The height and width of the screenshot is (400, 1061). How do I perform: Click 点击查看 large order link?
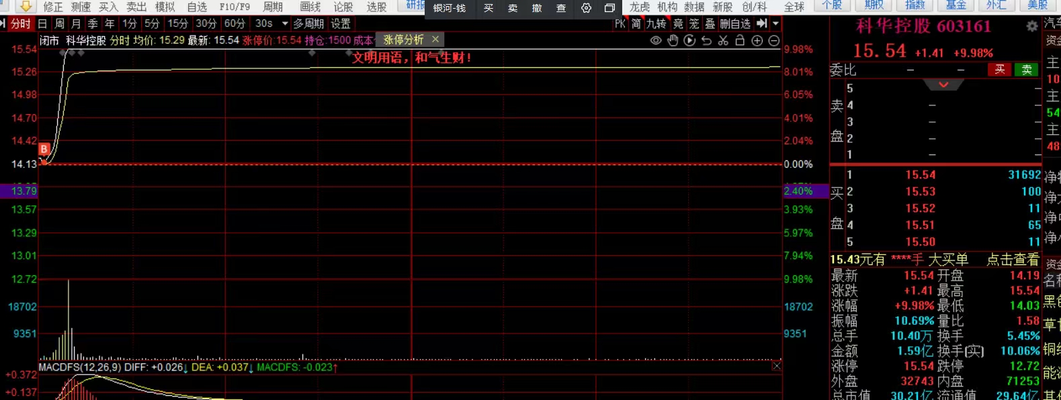(x=1013, y=260)
